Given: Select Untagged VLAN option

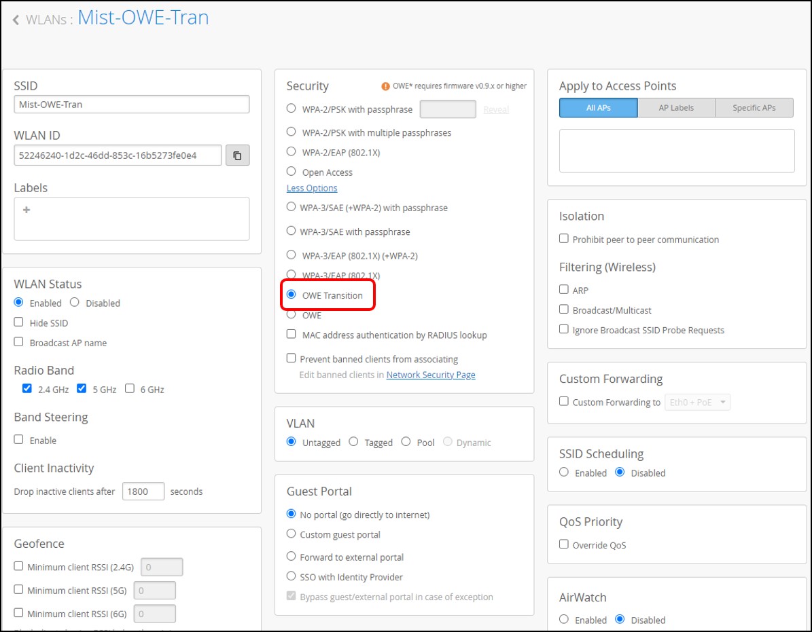Looking at the screenshot, I should (x=291, y=441).
